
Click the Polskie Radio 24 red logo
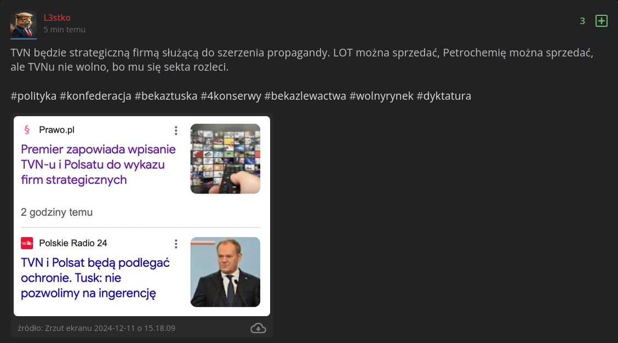[27, 243]
